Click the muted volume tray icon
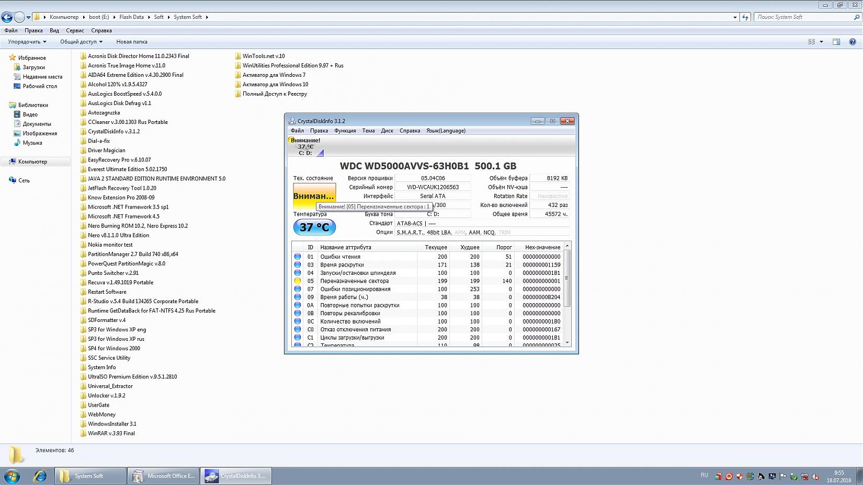The width and height of the screenshot is (863, 485). tap(815, 476)
